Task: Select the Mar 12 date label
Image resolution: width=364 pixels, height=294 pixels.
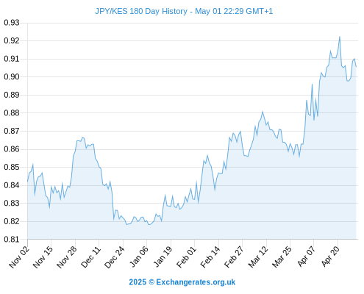Action: click(x=258, y=257)
